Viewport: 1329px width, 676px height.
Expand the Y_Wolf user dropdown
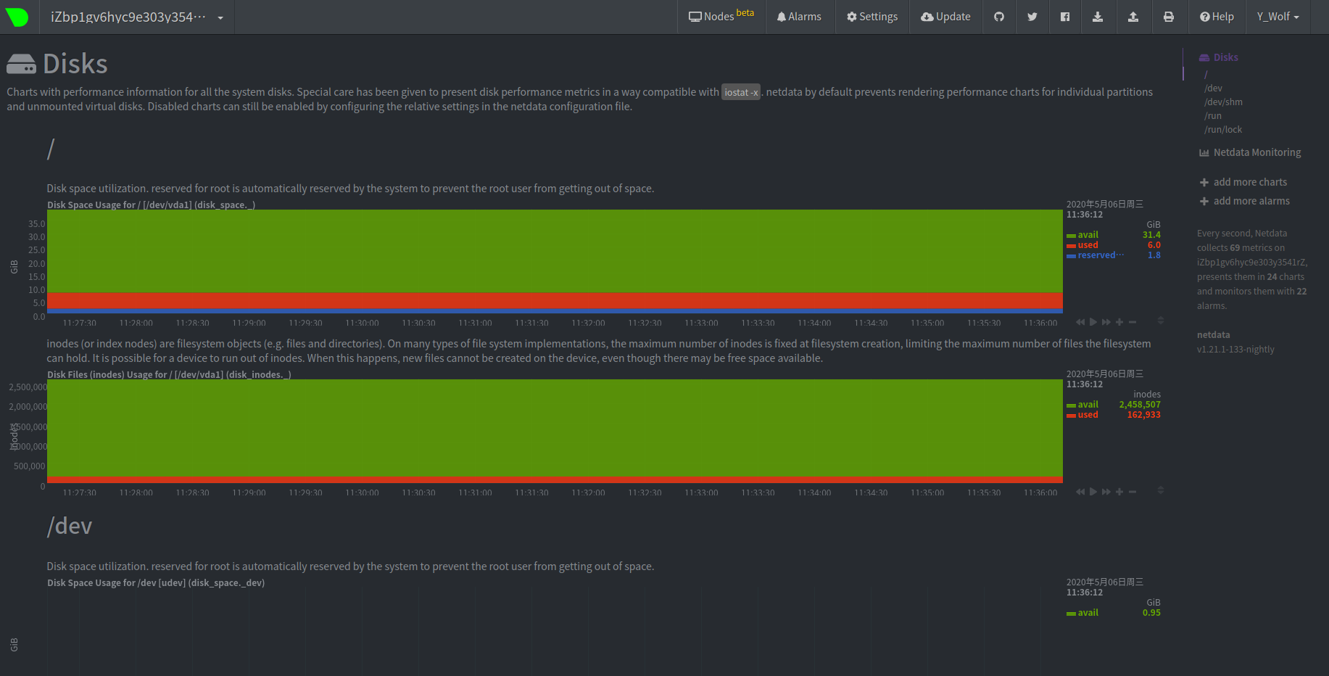click(1278, 16)
